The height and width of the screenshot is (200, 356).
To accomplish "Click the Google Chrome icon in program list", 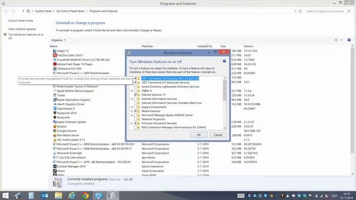I will click(x=55, y=131).
